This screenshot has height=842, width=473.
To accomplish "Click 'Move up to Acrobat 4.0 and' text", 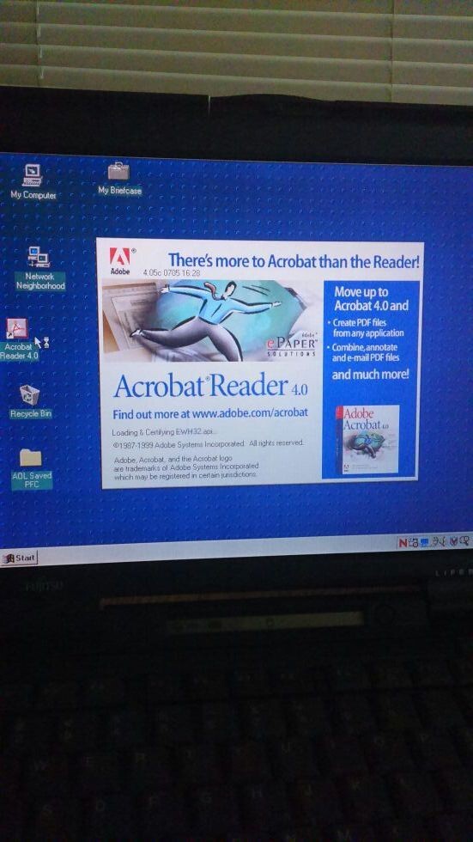I will click(x=371, y=299).
